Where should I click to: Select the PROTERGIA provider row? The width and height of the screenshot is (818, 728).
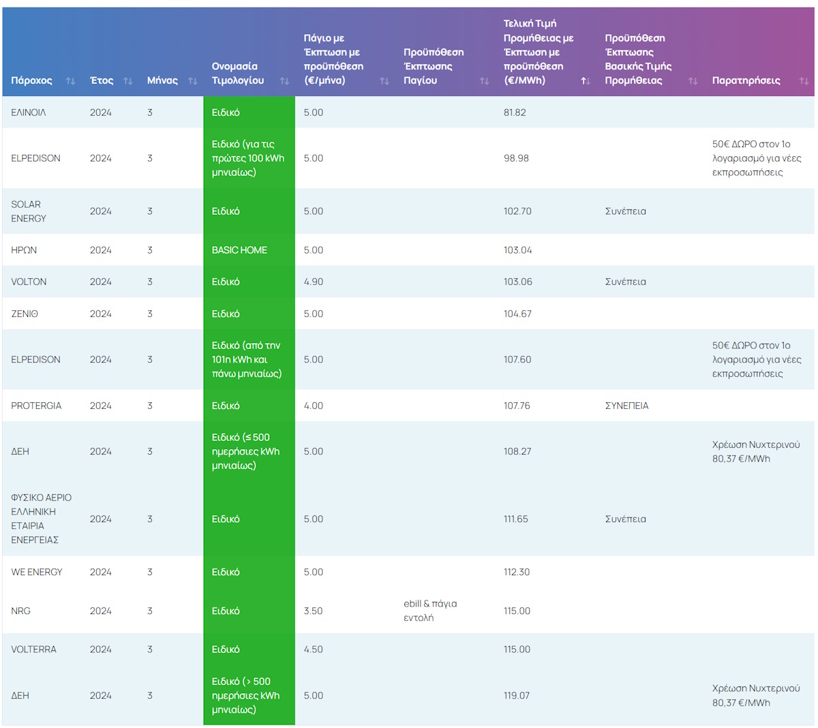[36, 406]
